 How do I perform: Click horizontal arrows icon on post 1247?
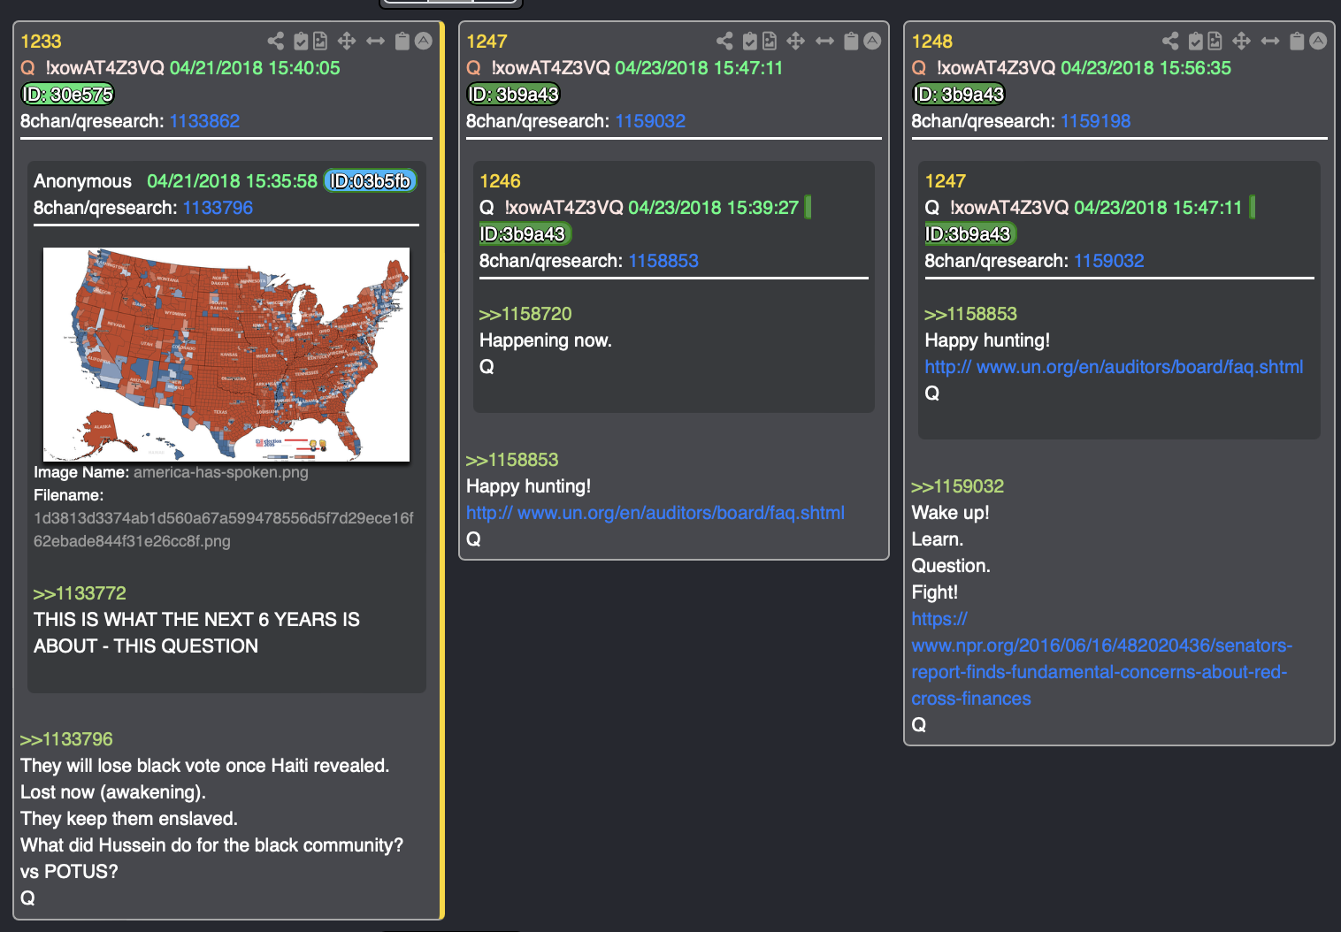(824, 41)
